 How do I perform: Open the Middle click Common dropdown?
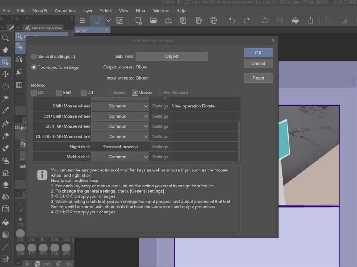point(120,157)
